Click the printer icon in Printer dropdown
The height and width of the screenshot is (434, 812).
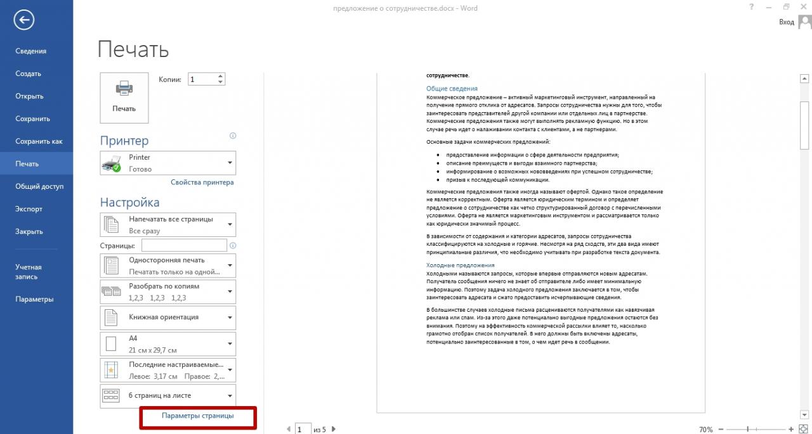(111, 163)
